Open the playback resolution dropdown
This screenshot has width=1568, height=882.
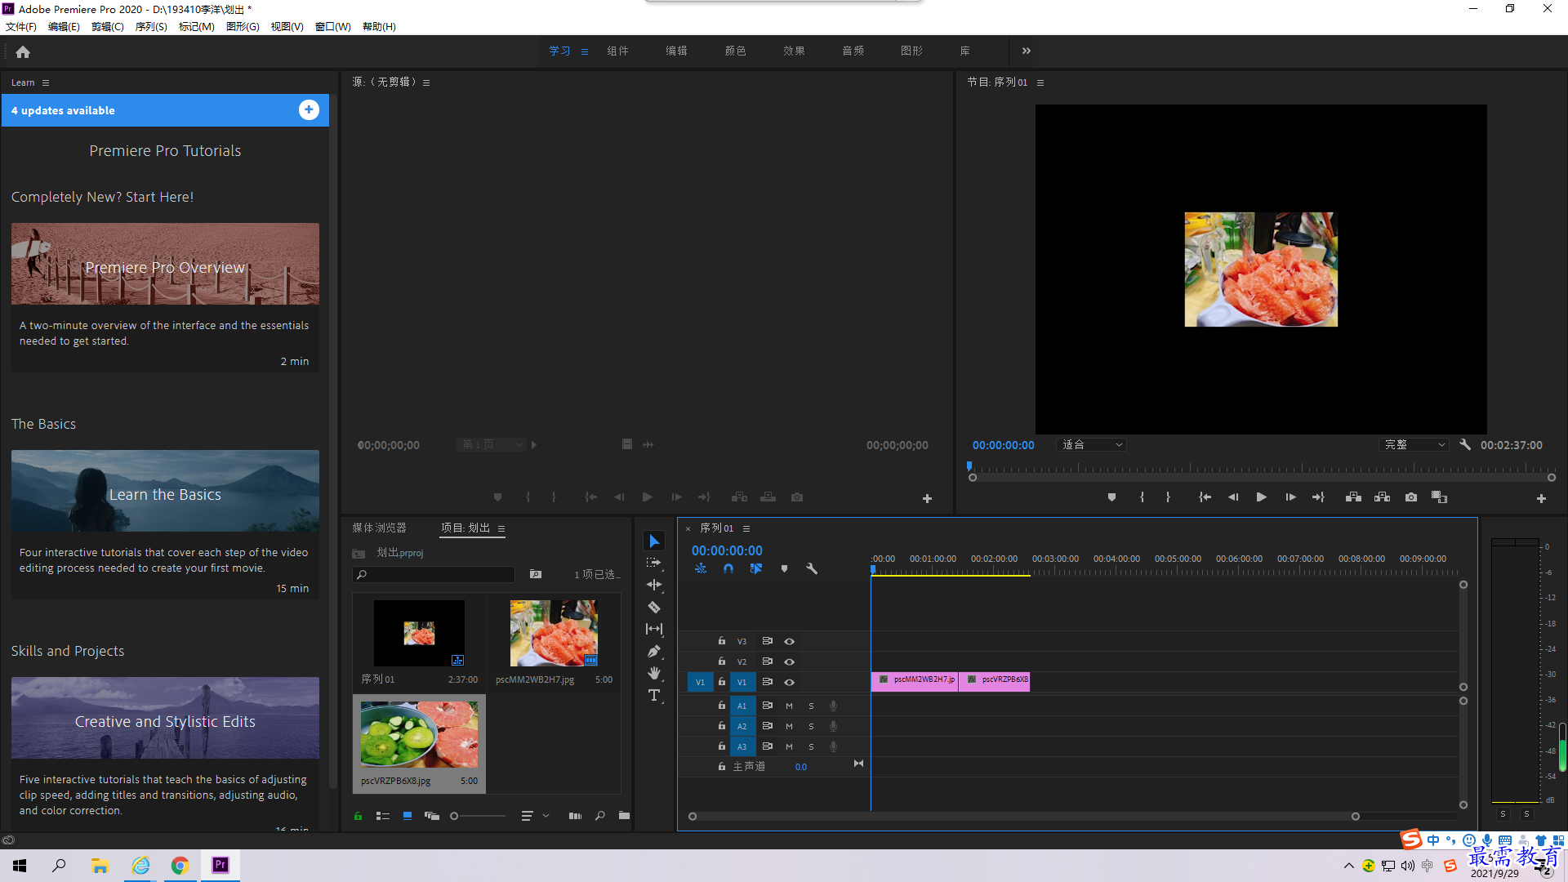1414,445
